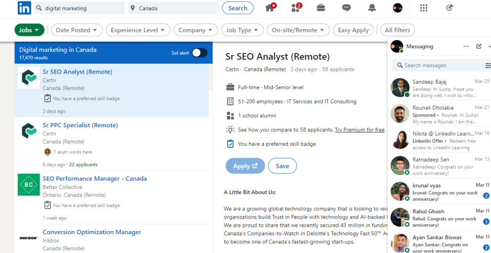Open SEO Performance Manager - Canada listing
This screenshot has width=491, height=253.
pyautogui.click(x=94, y=179)
